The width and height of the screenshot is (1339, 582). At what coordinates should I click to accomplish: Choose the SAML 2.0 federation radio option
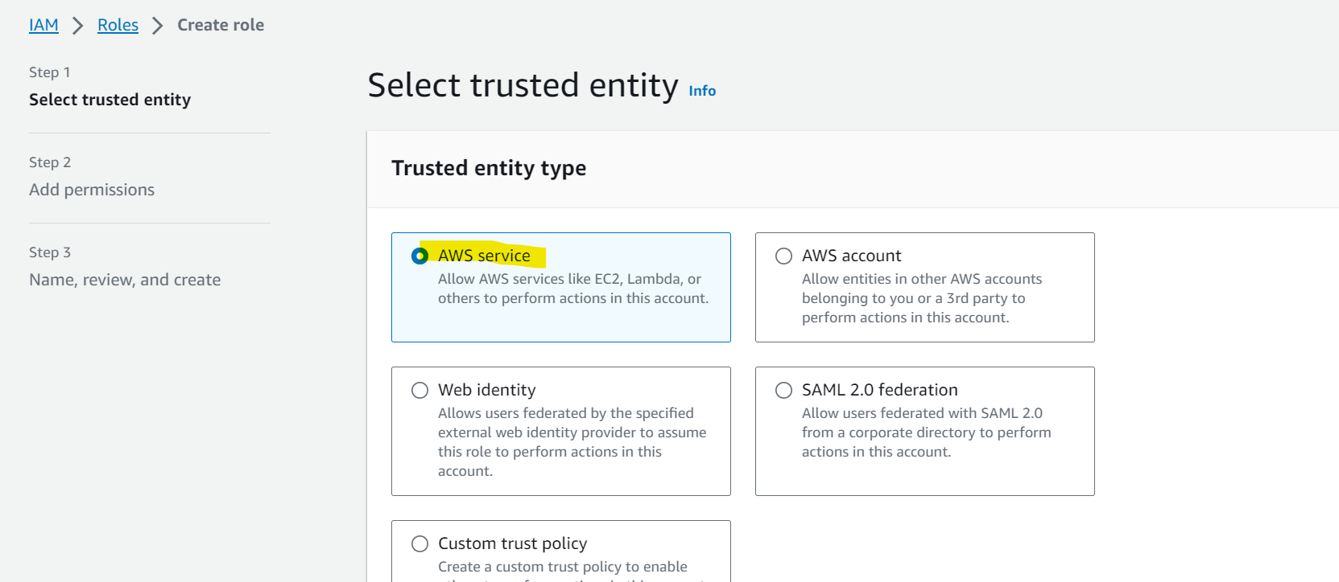click(783, 390)
